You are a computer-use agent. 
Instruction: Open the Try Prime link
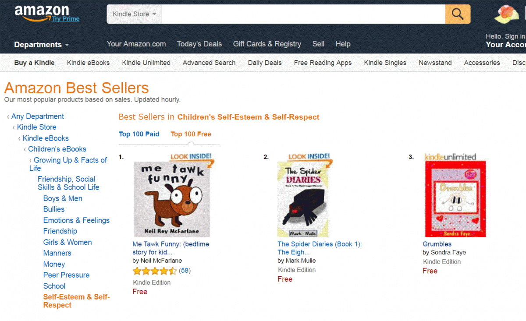(66, 19)
